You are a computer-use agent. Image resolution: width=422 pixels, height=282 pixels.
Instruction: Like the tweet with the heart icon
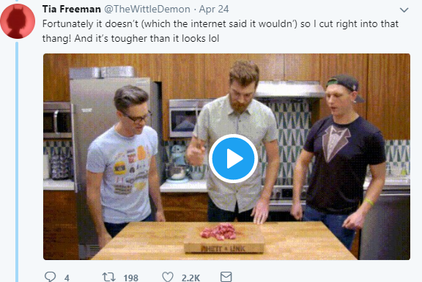(x=168, y=277)
